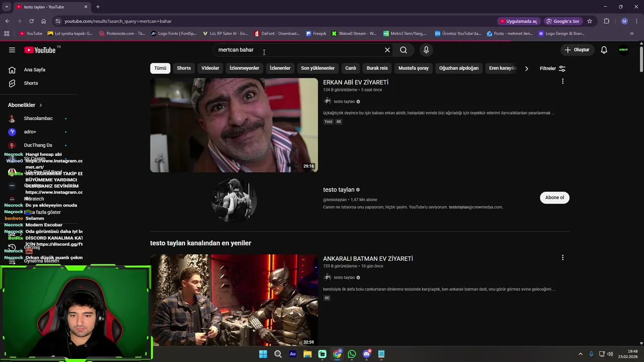Click the Oluştur create button
Screen dimensions: 644x362
(x=577, y=50)
